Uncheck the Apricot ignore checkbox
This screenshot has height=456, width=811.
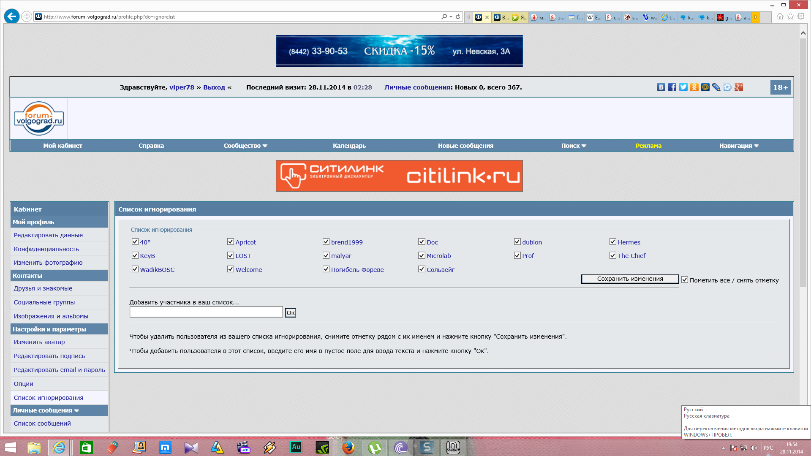pos(231,242)
